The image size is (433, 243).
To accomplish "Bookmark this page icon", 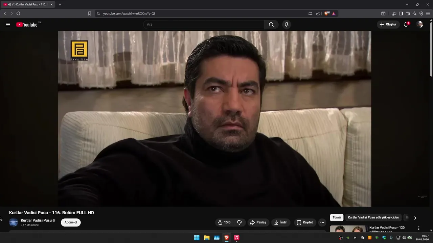I will [89, 13].
